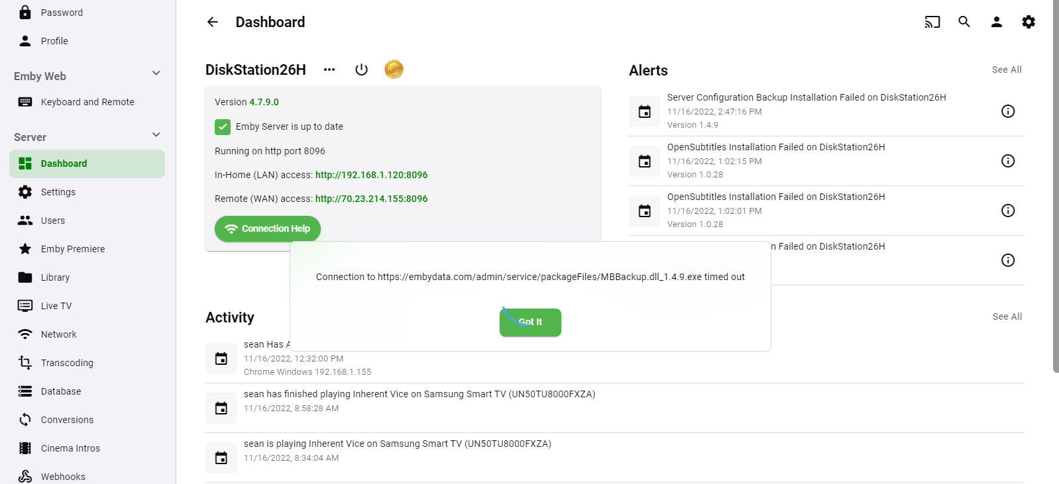Show info for Server Configuration Backup alert
Screen dimensions: 1059x484
[1007, 111]
